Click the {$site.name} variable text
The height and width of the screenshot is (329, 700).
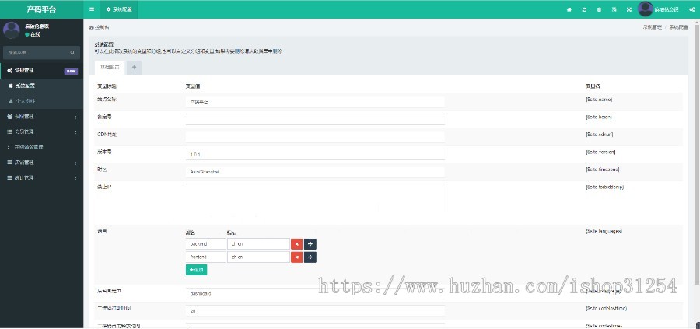pos(599,100)
